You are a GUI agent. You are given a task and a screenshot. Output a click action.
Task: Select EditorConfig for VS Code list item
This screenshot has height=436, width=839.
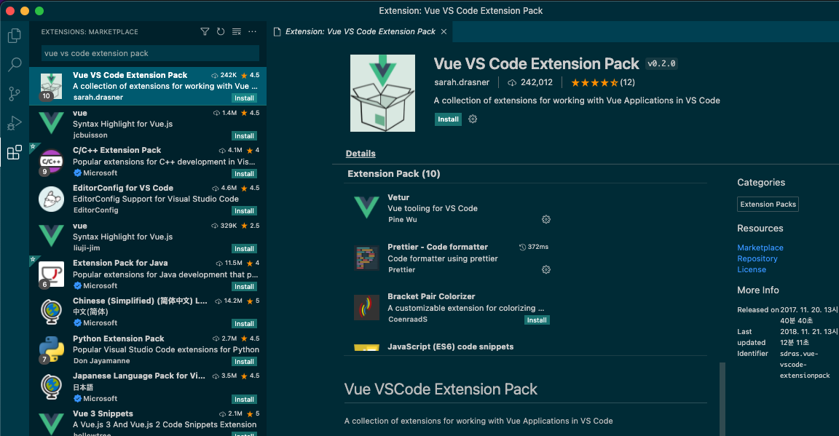pyautogui.click(x=148, y=199)
